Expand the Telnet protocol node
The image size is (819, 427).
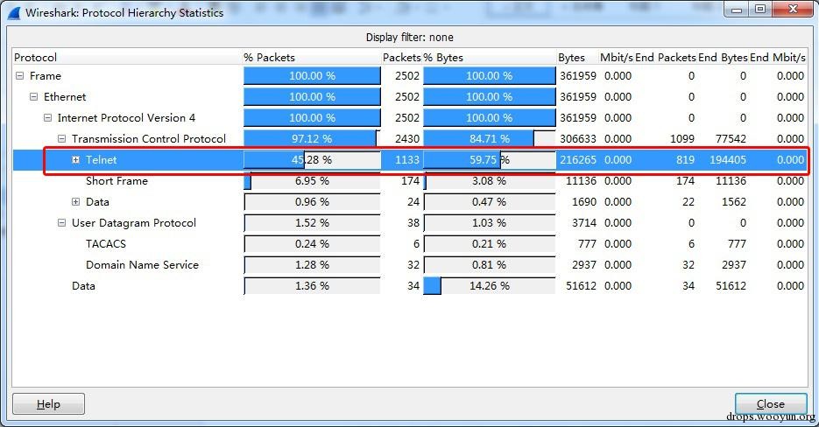pos(75,160)
